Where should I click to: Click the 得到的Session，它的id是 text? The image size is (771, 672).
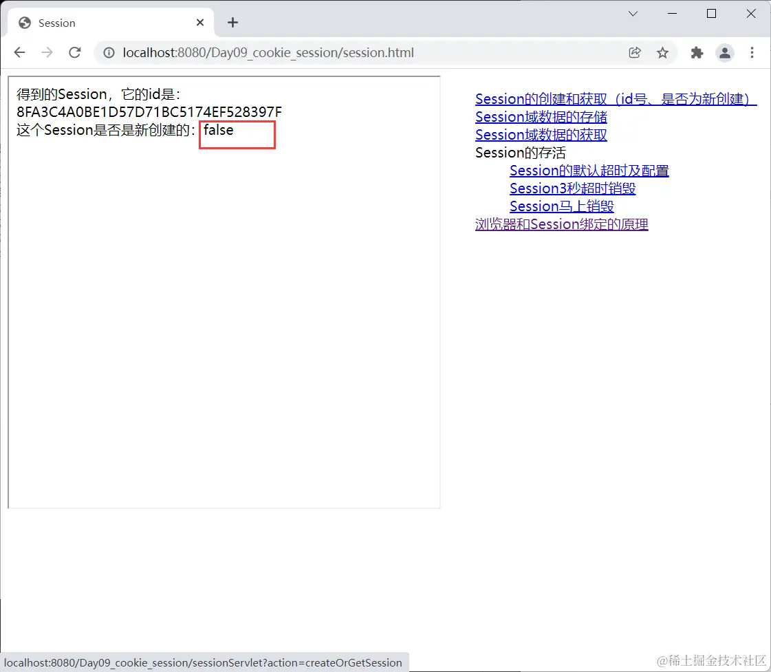click(98, 94)
